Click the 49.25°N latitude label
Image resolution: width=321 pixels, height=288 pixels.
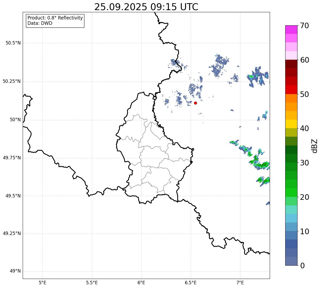(x=12, y=233)
